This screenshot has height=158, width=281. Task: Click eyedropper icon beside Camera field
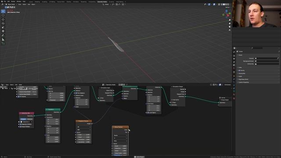coord(278,58)
